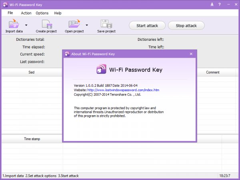Viewport: 240px width, 180px height.
Task: Open the Help menu
Action: (58, 13)
